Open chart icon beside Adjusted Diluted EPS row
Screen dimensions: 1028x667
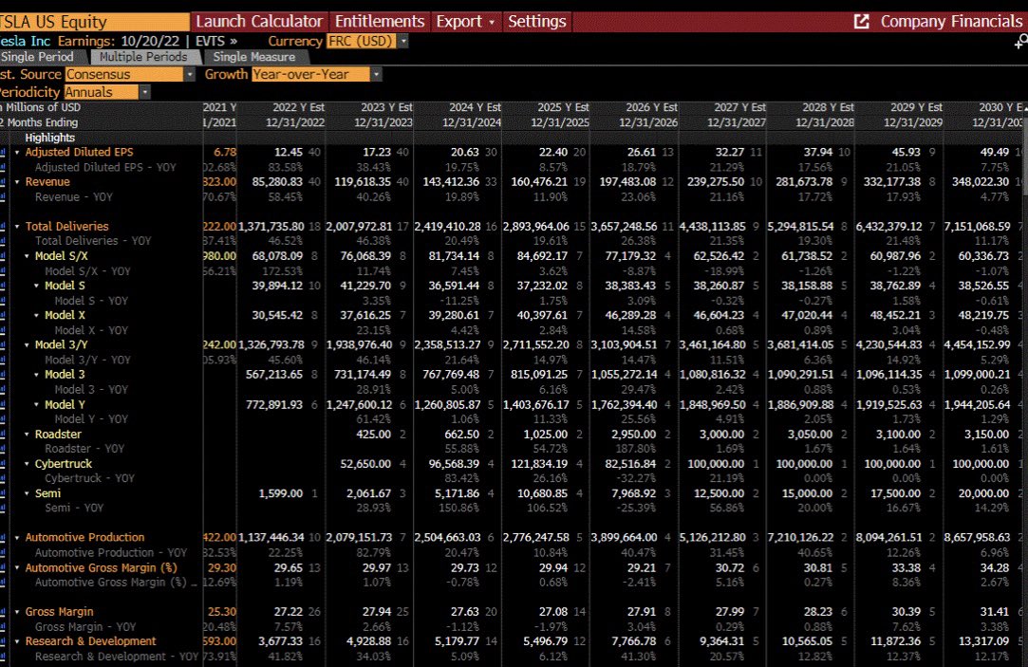click(x=3, y=152)
